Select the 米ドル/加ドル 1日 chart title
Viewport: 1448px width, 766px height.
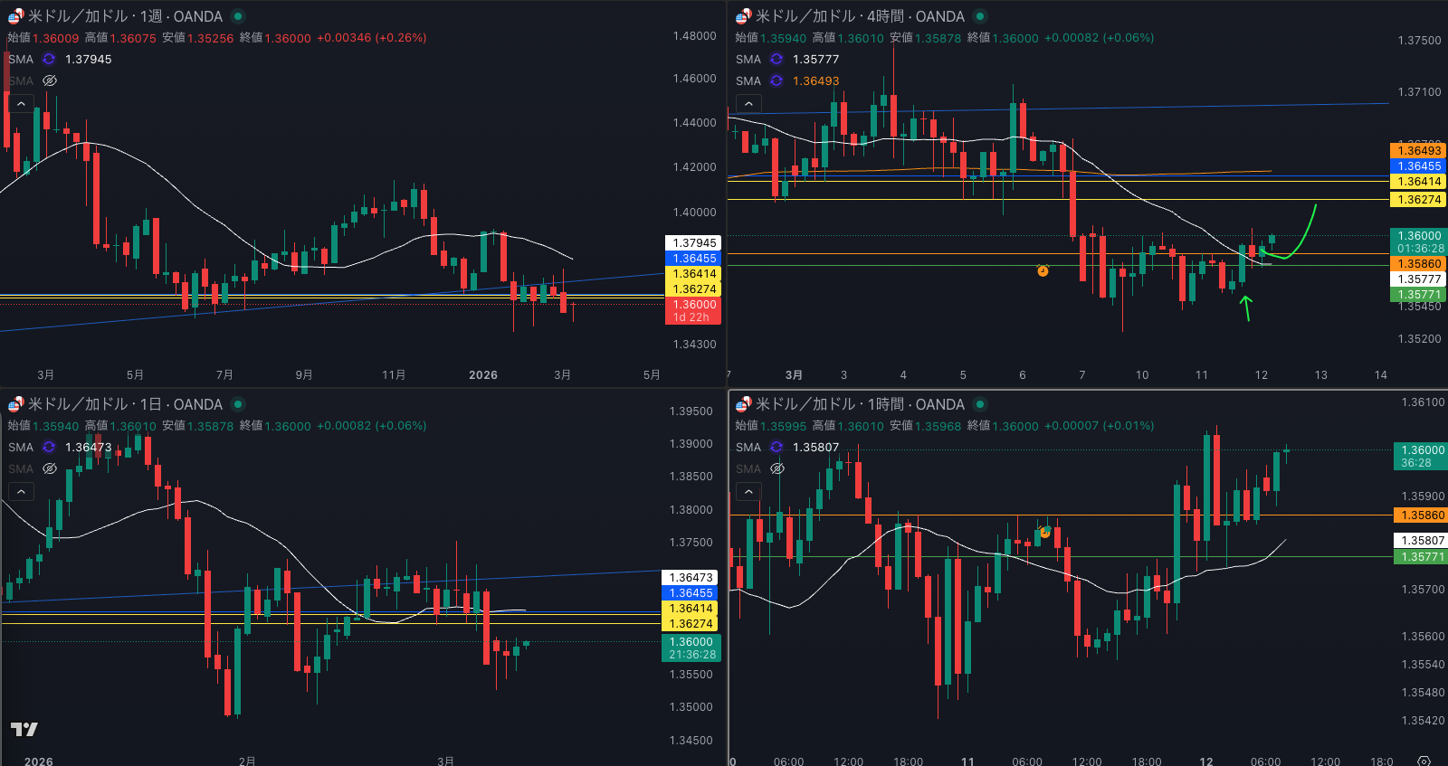(x=125, y=404)
